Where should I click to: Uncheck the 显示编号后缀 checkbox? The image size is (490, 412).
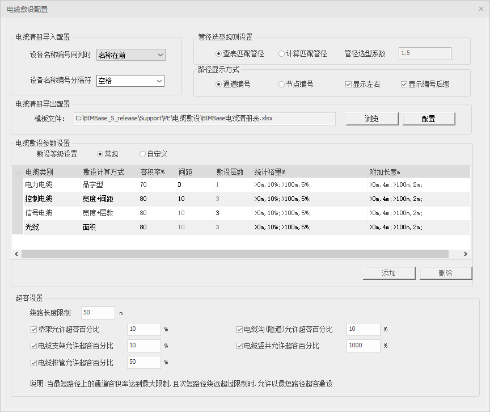click(404, 84)
